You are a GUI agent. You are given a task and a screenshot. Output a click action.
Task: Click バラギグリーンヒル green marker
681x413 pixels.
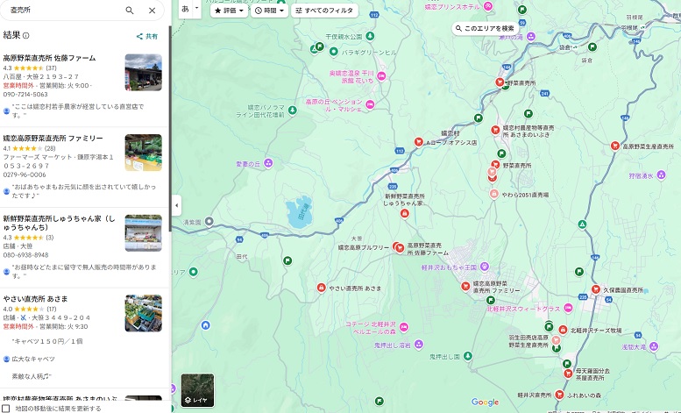click(334, 52)
